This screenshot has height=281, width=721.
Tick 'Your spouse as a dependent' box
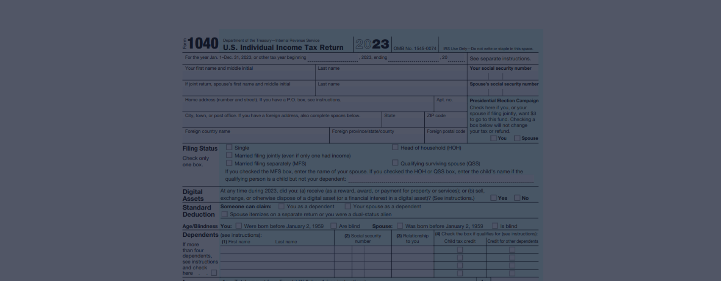(348, 206)
